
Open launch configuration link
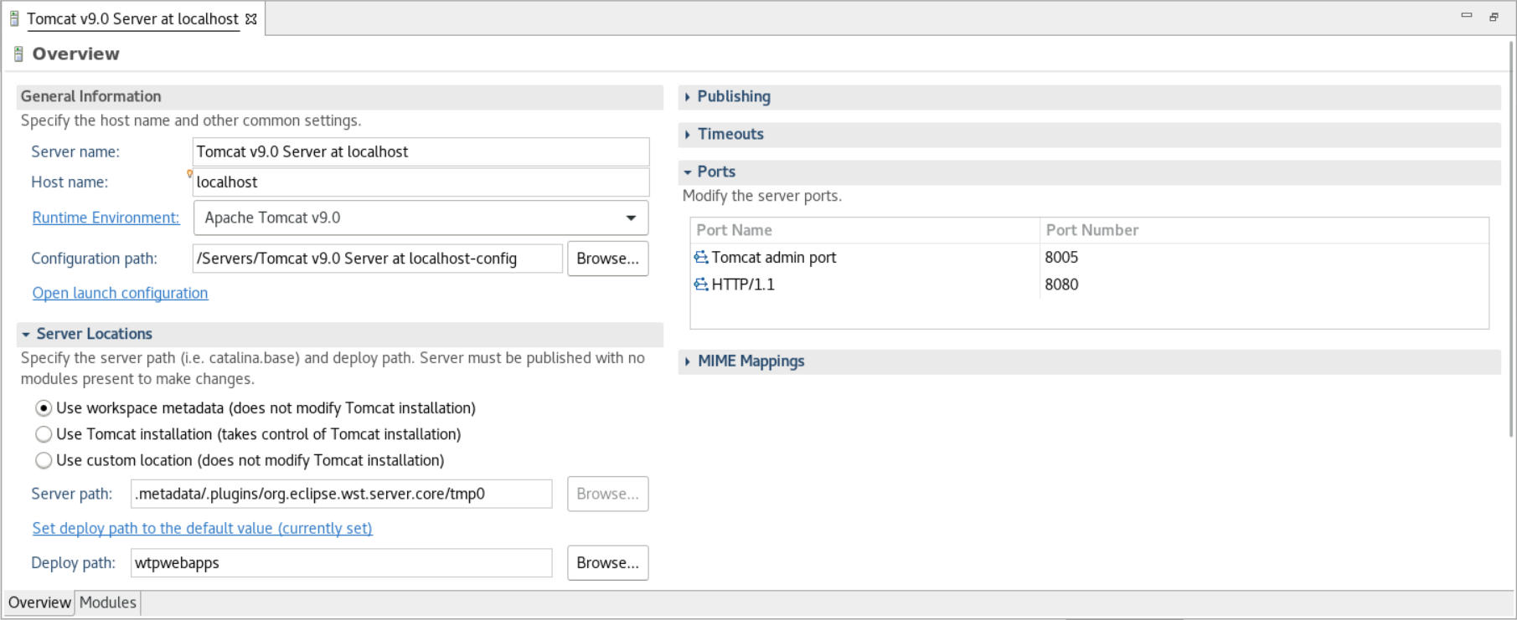tap(120, 293)
